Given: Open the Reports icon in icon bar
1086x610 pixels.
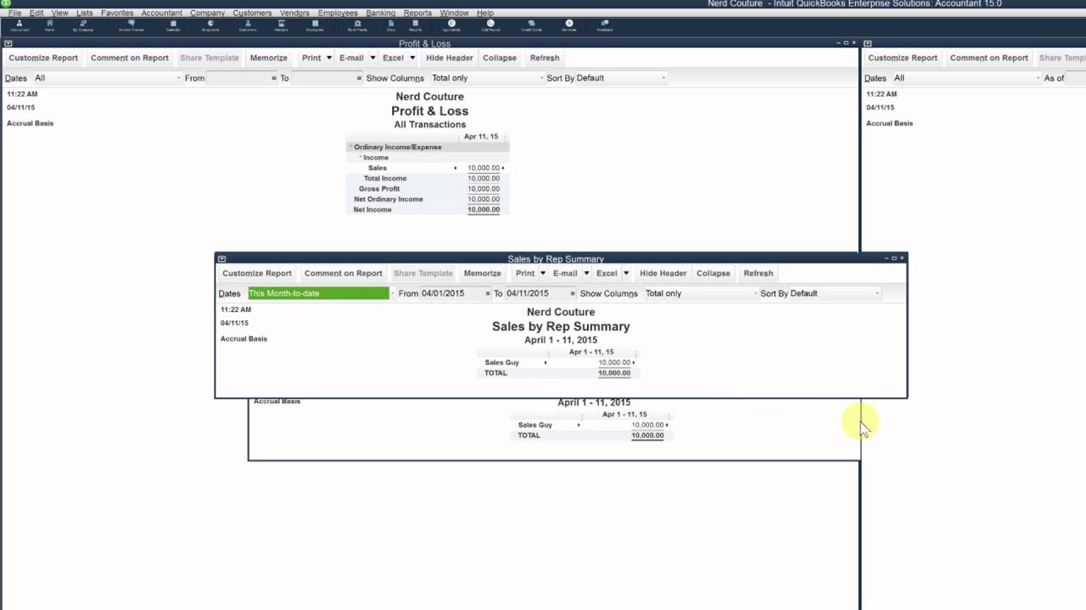Looking at the screenshot, I should pos(416,25).
